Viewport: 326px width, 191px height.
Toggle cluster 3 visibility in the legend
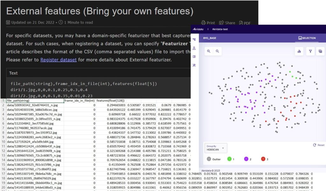tap(263, 159)
